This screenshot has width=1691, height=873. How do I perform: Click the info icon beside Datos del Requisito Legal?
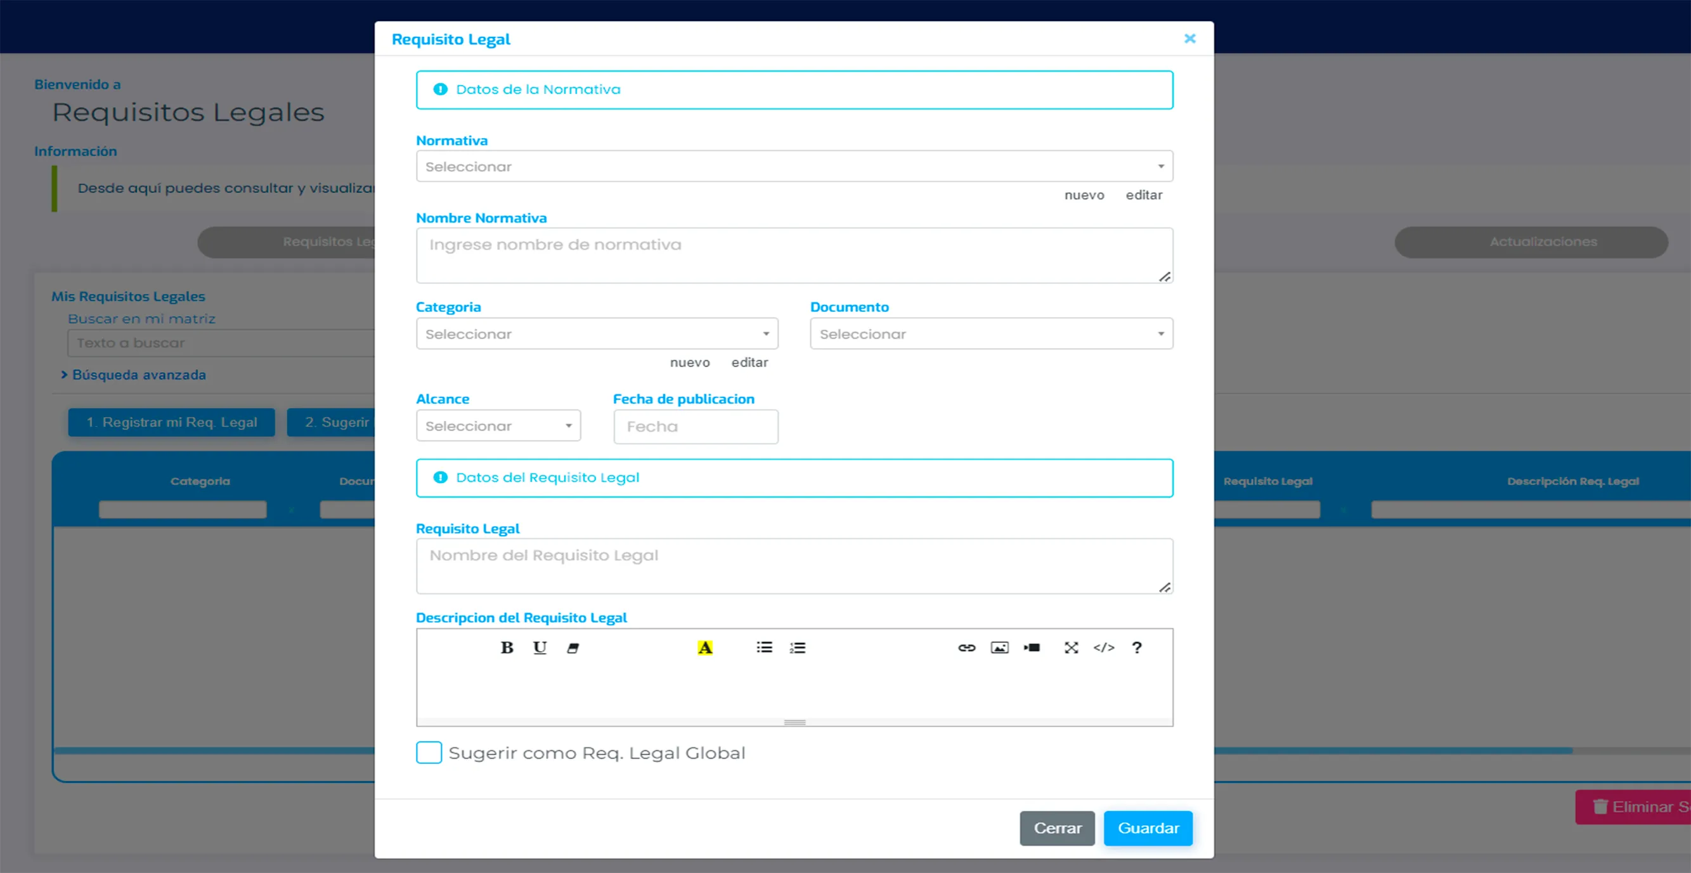(441, 478)
